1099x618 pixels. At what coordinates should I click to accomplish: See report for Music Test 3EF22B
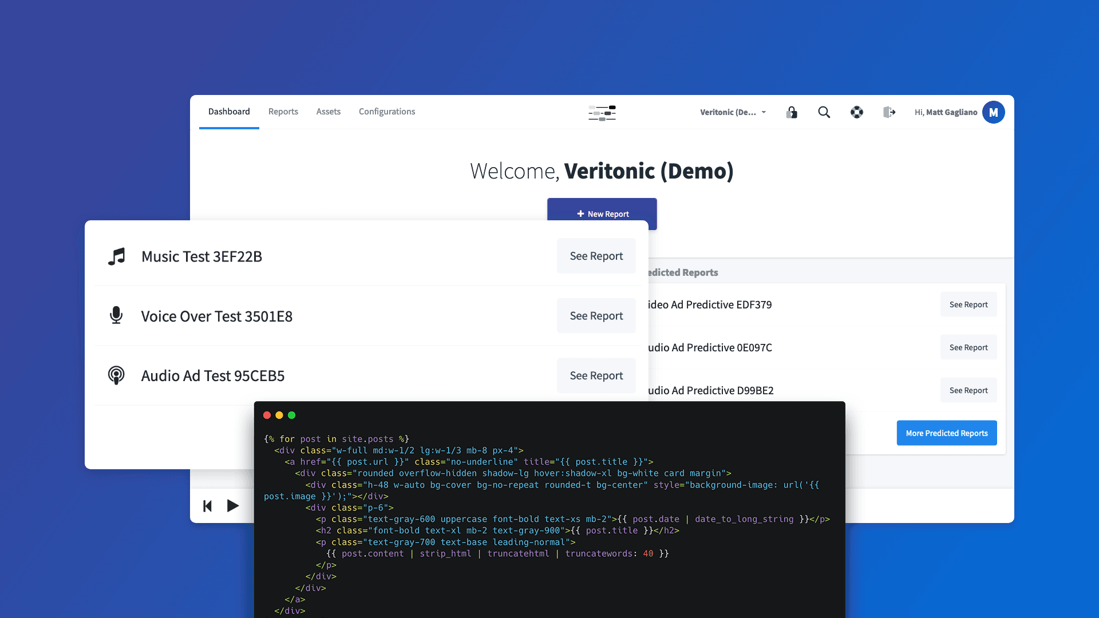(x=596, y=256)
